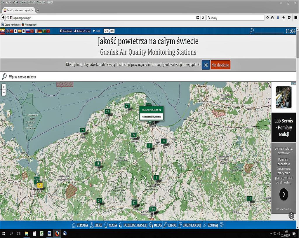The height and width of the screenshot is (238, 299).
Task: Click the site header search field
Action: (269, 31)
